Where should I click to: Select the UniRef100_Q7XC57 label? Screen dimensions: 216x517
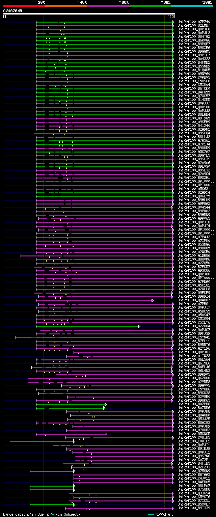click(x=194, y=96)
